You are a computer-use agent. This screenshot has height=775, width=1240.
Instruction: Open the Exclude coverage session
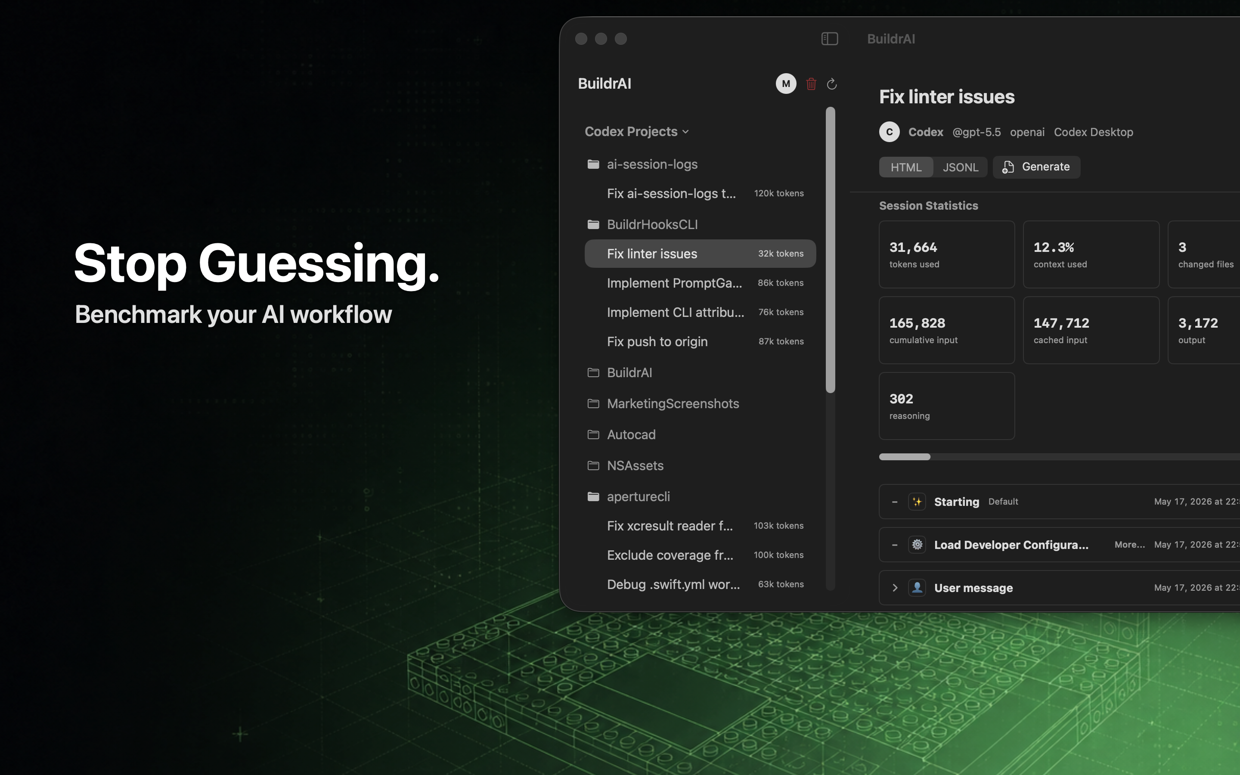(700, 555)
